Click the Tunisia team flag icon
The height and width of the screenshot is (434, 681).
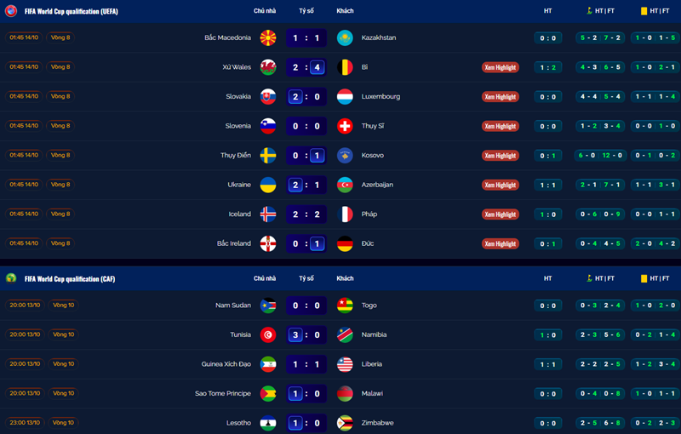[267, 334]
